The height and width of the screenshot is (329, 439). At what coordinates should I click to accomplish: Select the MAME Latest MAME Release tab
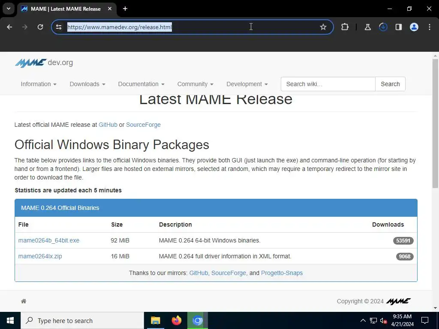[x=66, y=9]
